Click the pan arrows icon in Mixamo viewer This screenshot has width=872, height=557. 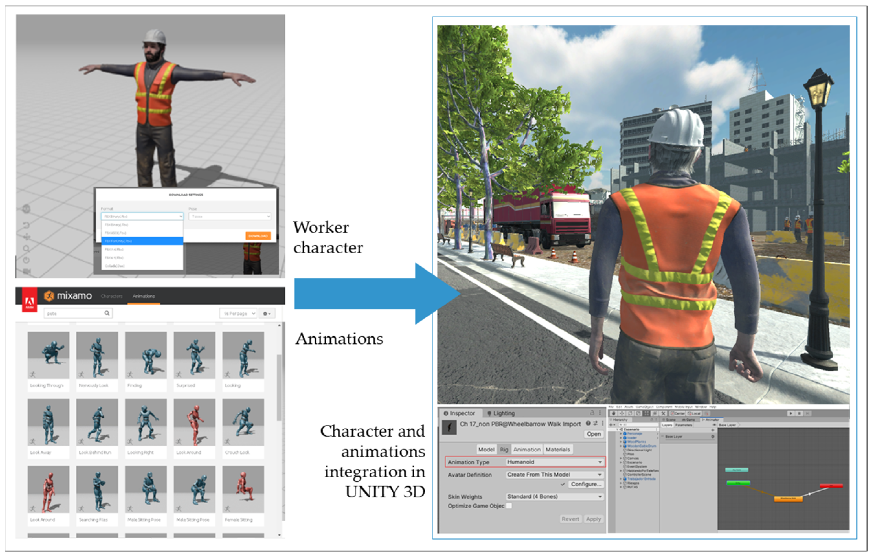[x=27, y=237]
